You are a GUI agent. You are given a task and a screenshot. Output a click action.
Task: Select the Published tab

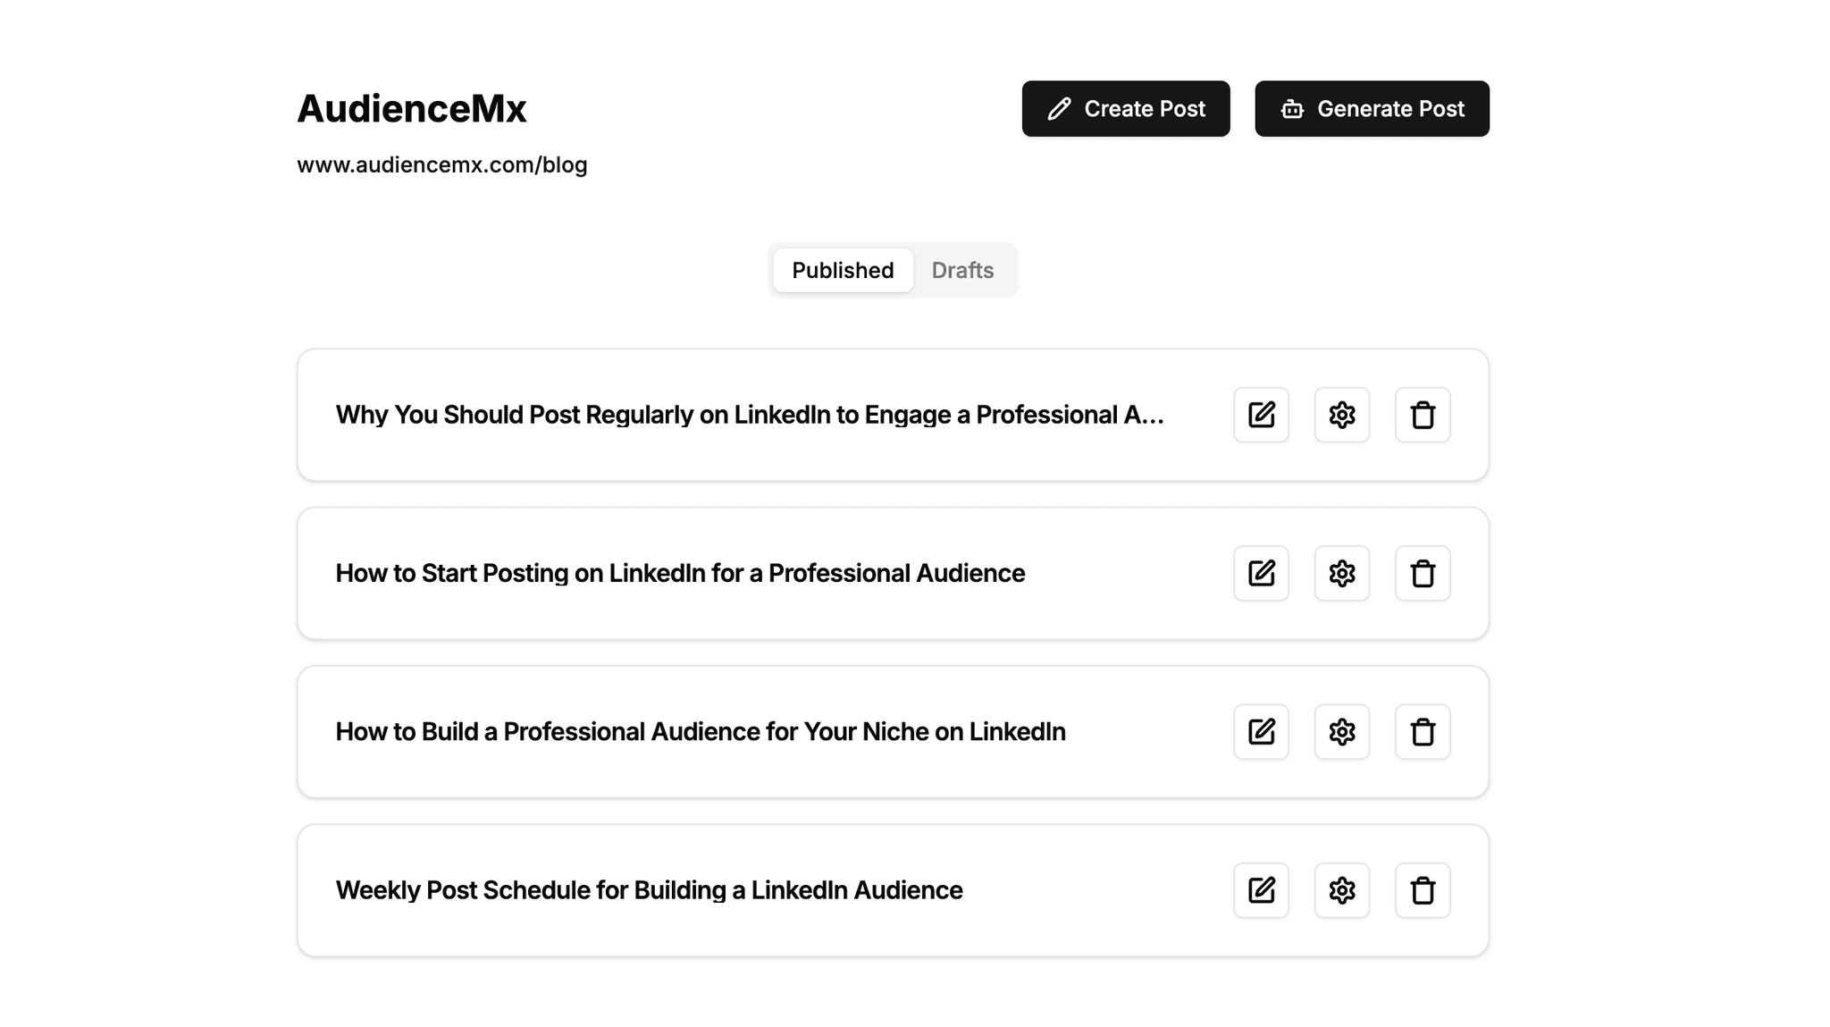[x=843, y=270]
